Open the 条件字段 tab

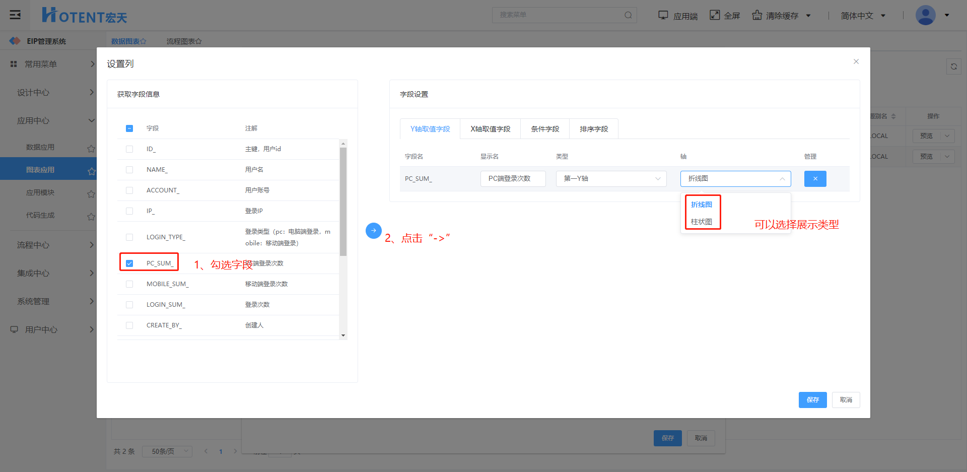[544, 129]
